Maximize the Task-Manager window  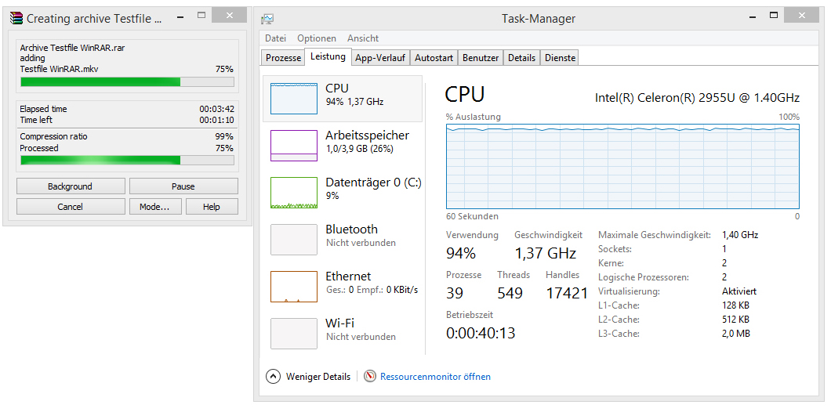click(775, 16)
